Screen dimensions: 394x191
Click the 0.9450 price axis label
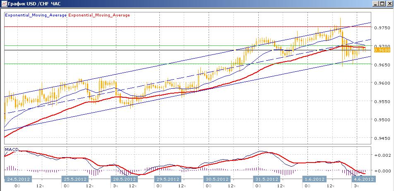[382, 138]
